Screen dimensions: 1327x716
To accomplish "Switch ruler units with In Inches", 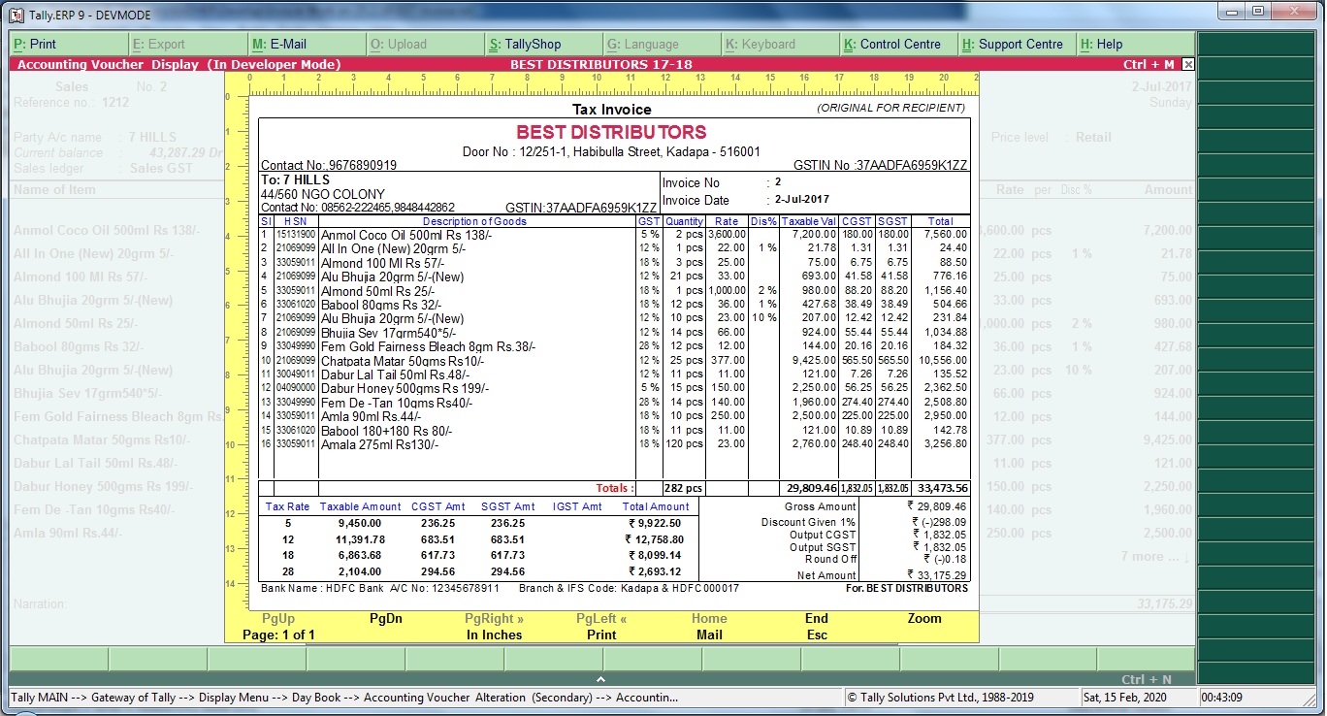I will 494,635.
